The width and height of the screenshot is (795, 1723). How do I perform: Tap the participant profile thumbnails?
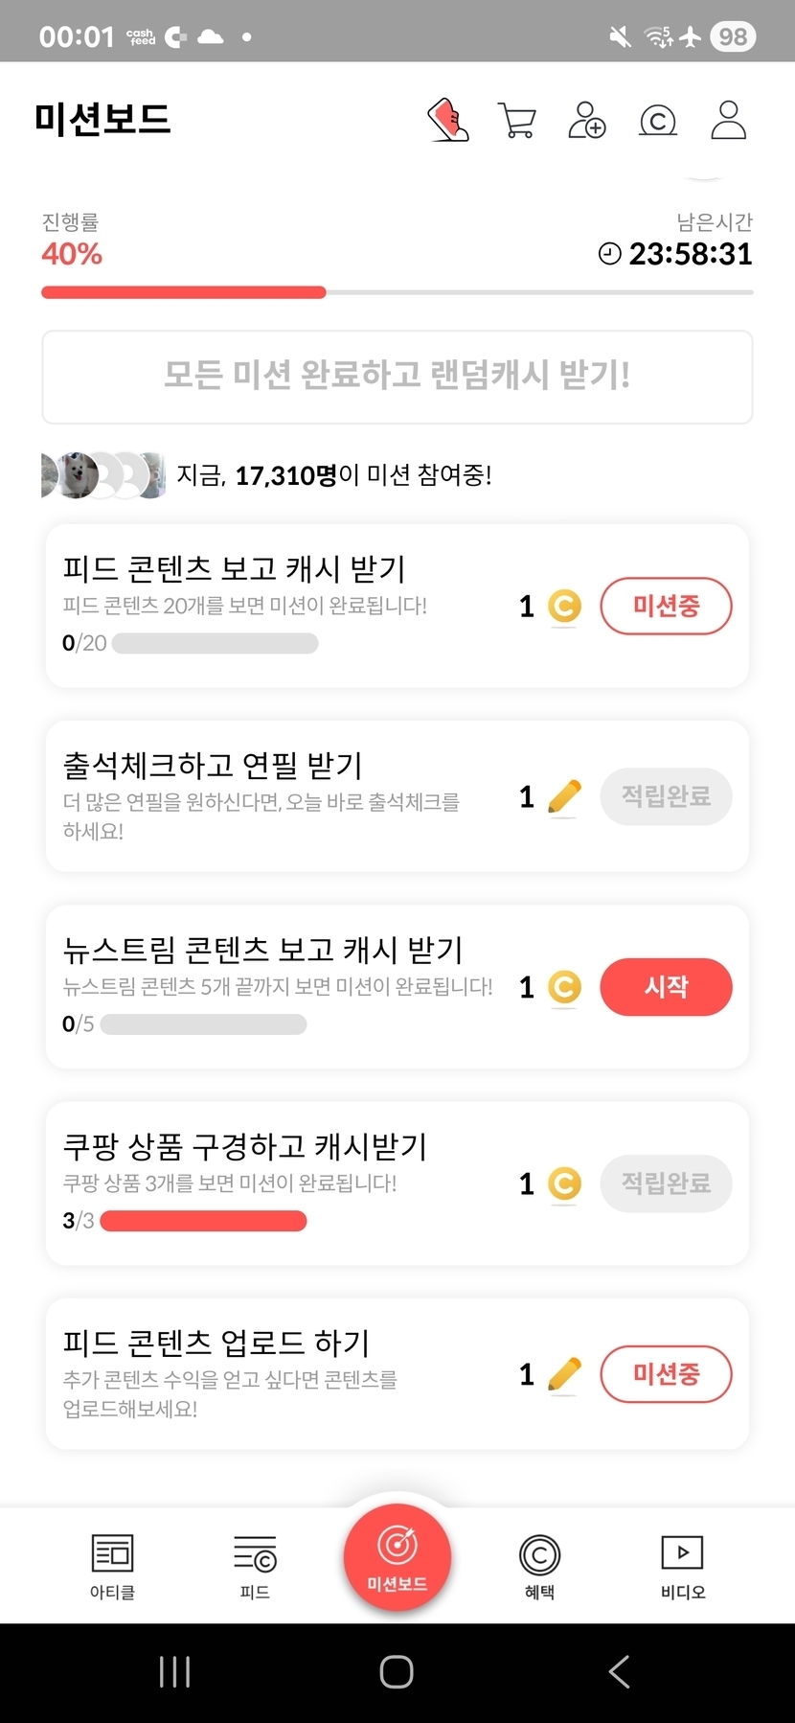point(102,475)
